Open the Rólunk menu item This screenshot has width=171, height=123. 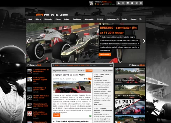click(38, 19)
